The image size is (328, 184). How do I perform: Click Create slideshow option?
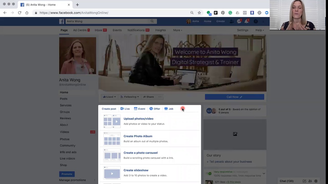click(149, 173)
